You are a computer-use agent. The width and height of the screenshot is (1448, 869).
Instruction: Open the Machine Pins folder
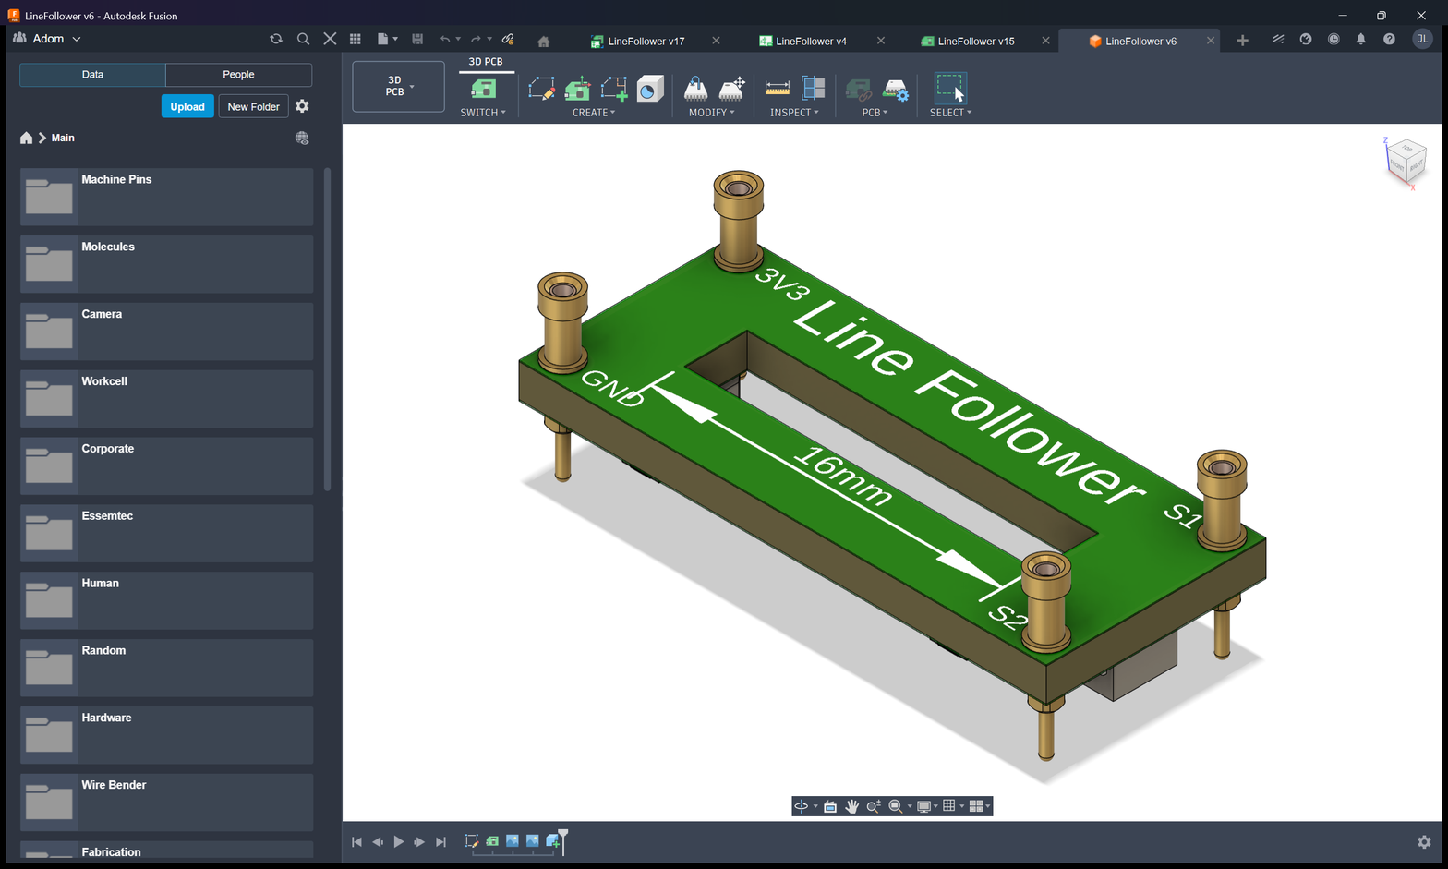166,197
